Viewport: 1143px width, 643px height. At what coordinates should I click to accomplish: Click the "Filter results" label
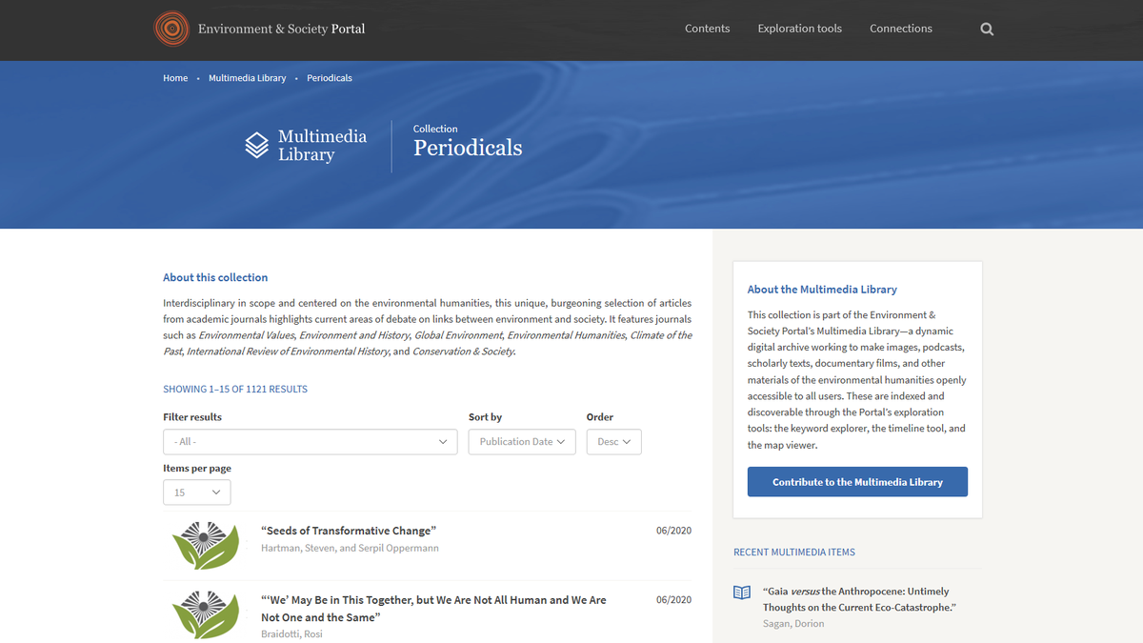click(x=192, y=417)
